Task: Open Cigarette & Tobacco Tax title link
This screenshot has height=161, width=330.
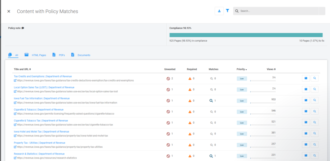Action: 41,120
